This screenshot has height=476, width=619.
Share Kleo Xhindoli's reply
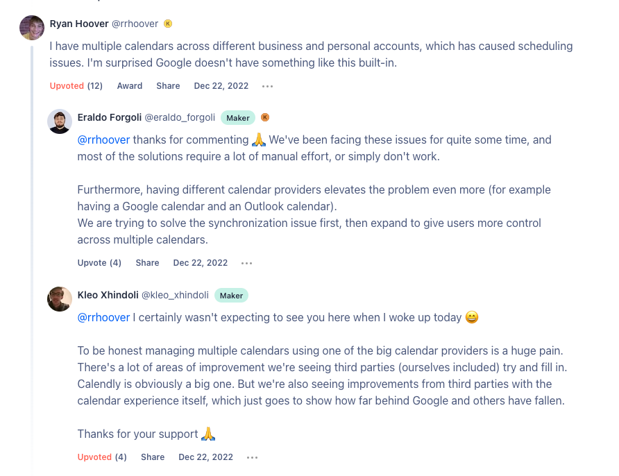[x=153, y=457]
